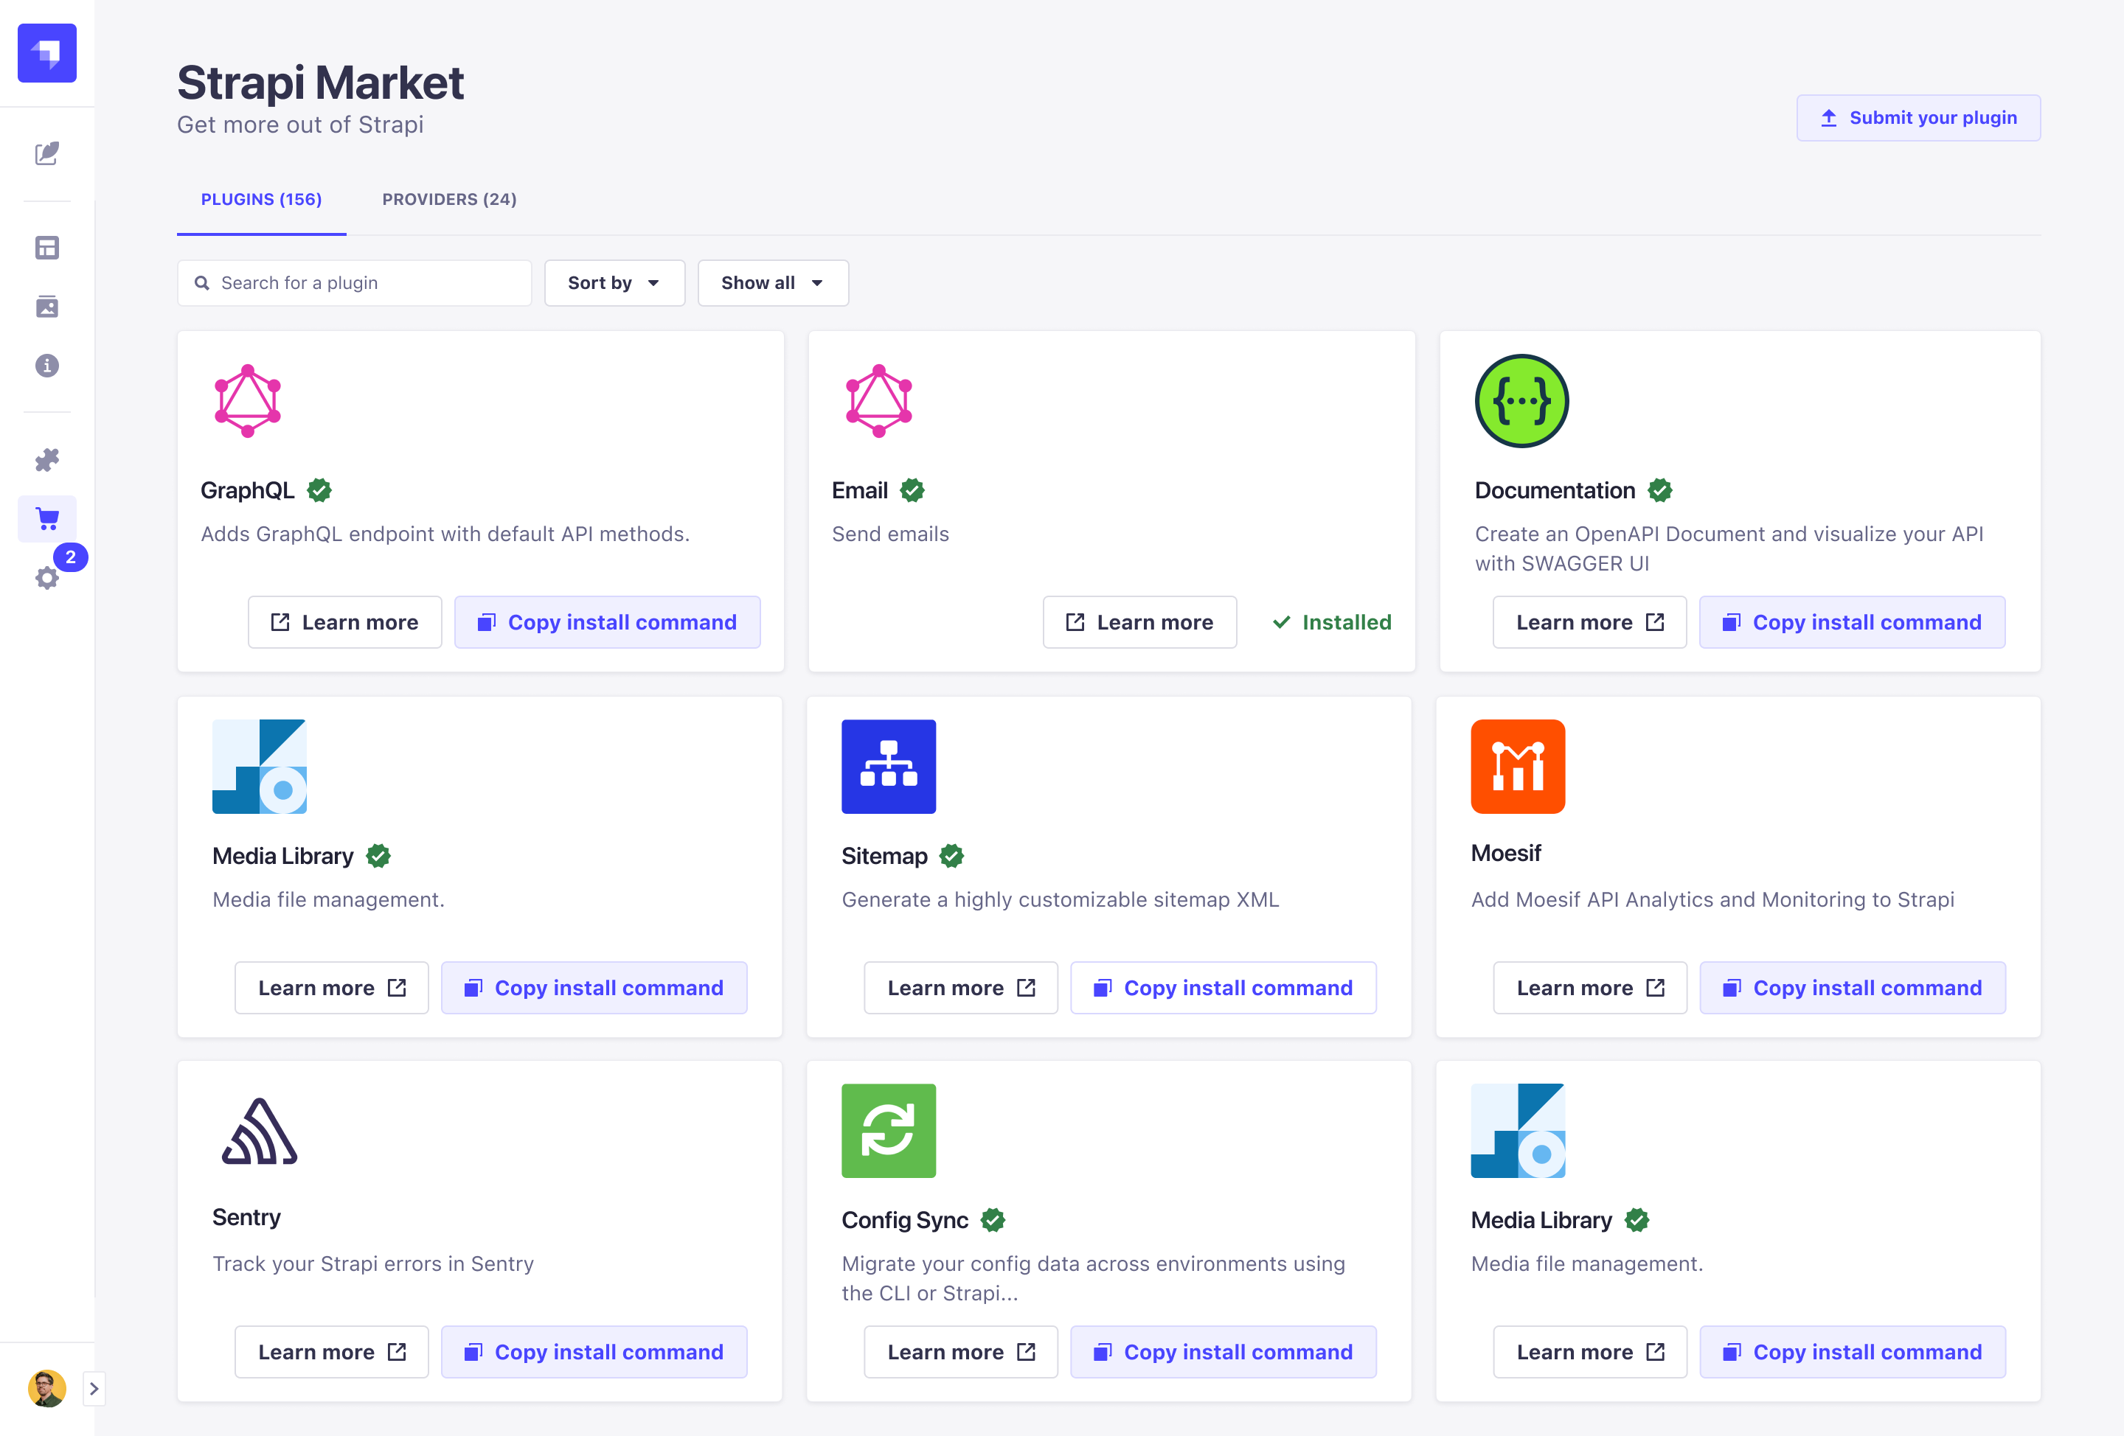Select the PLUGINS (156) tab
The image size is (2124, 1436).
point(261,199)
